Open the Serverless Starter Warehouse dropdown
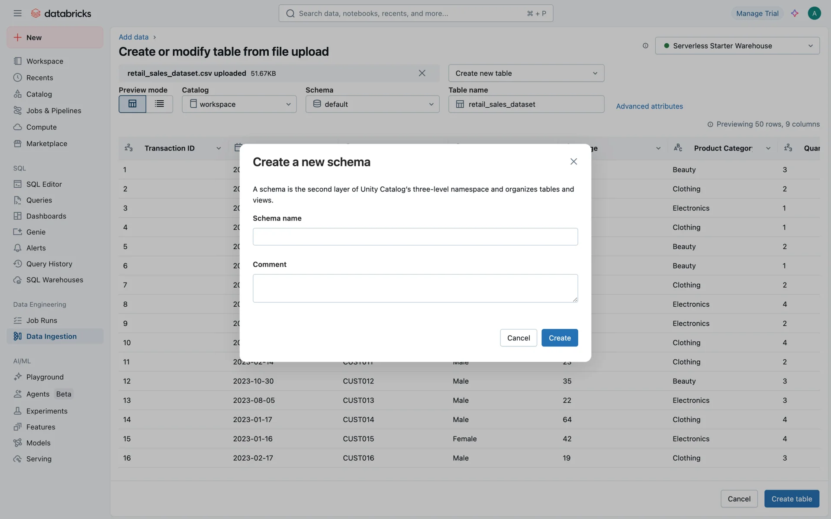 click(x=737, y=46)
